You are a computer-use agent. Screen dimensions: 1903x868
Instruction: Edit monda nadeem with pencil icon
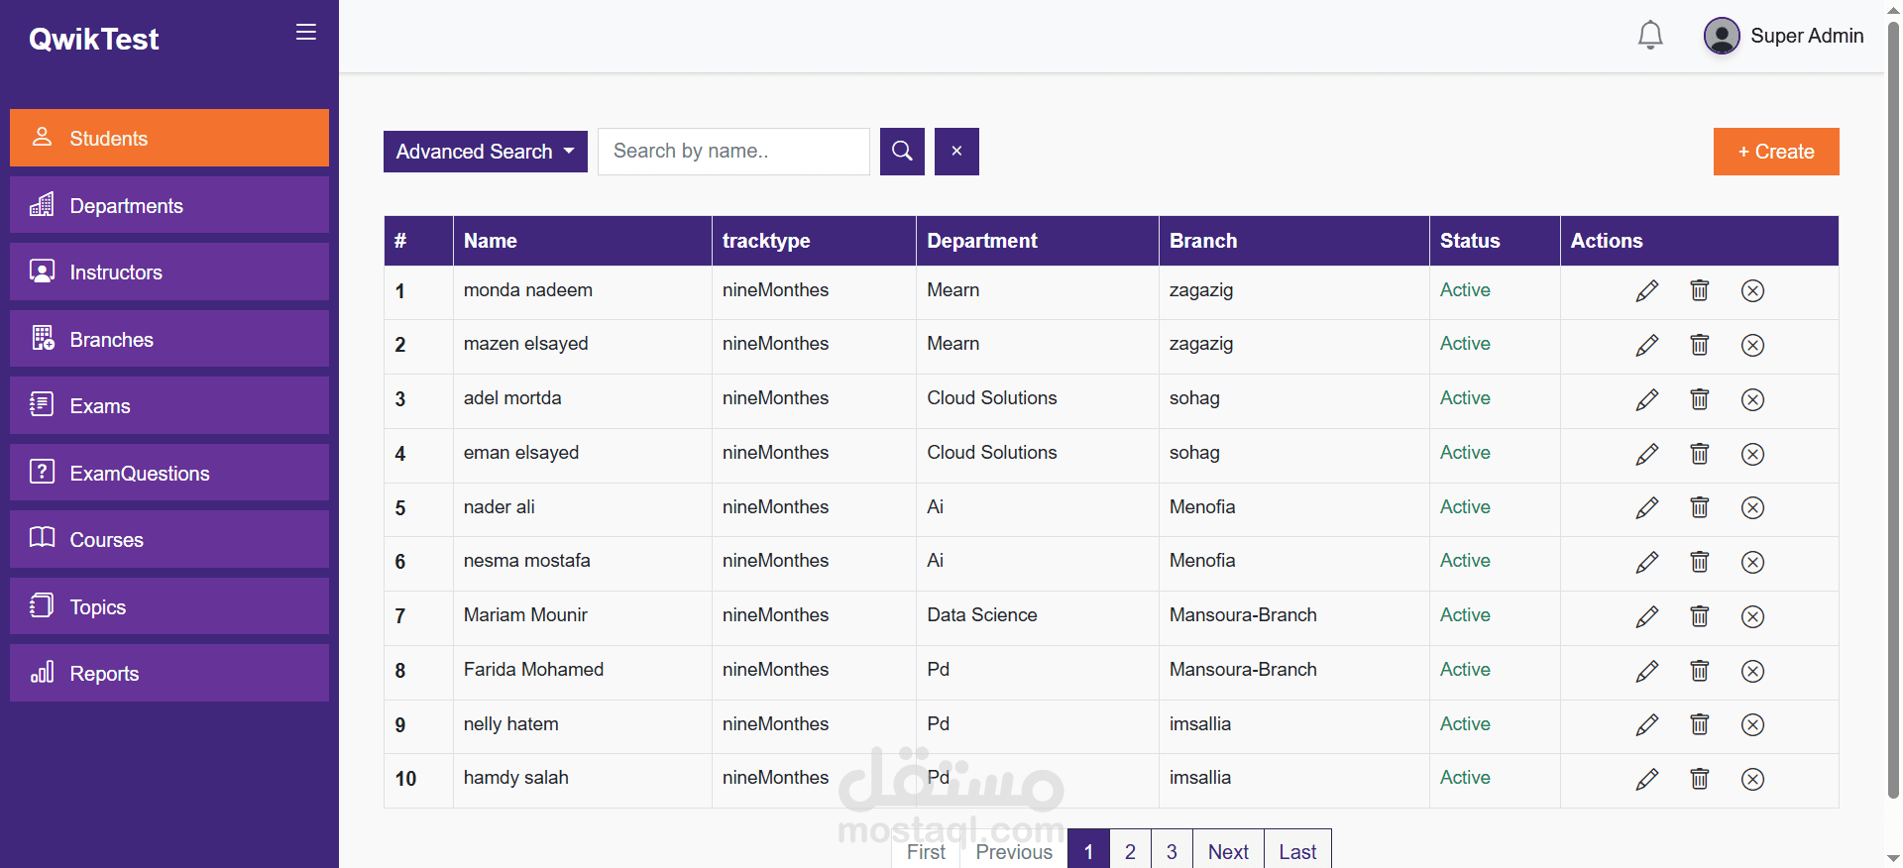(x=1647, y=291)
